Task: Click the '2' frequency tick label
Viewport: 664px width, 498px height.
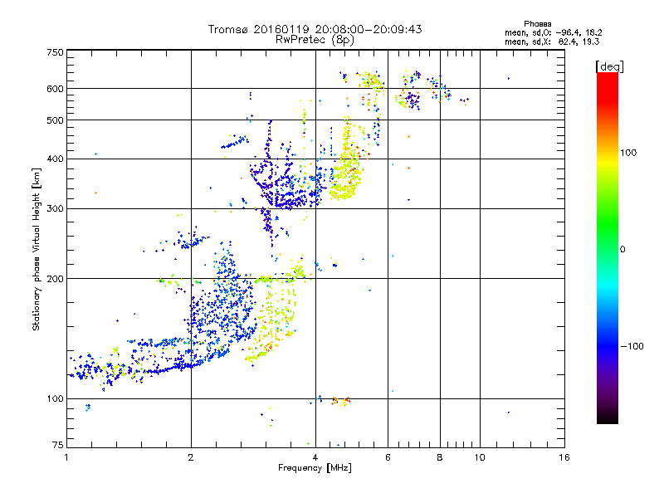Action: (x=191, y=457)
